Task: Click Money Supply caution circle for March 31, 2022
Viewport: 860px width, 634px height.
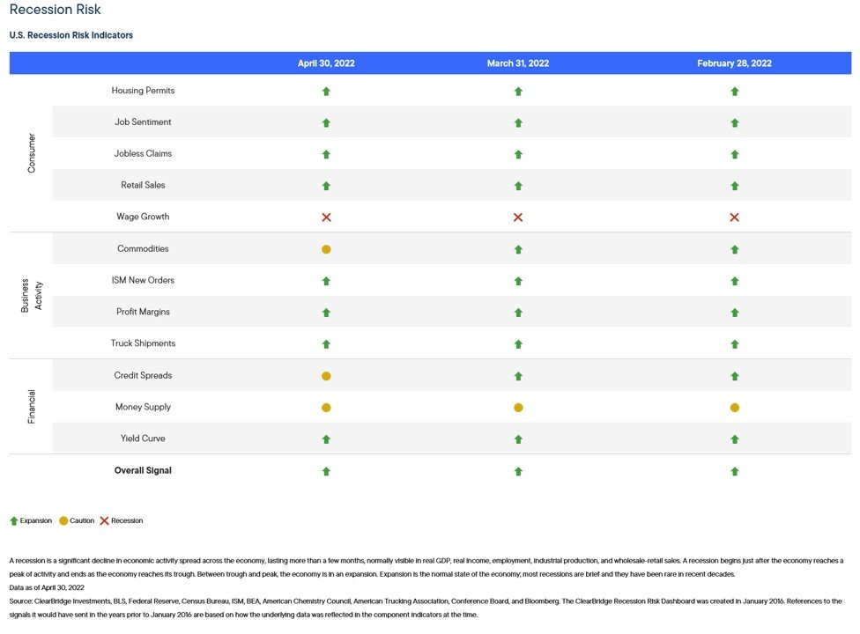Action: [518, 408]
